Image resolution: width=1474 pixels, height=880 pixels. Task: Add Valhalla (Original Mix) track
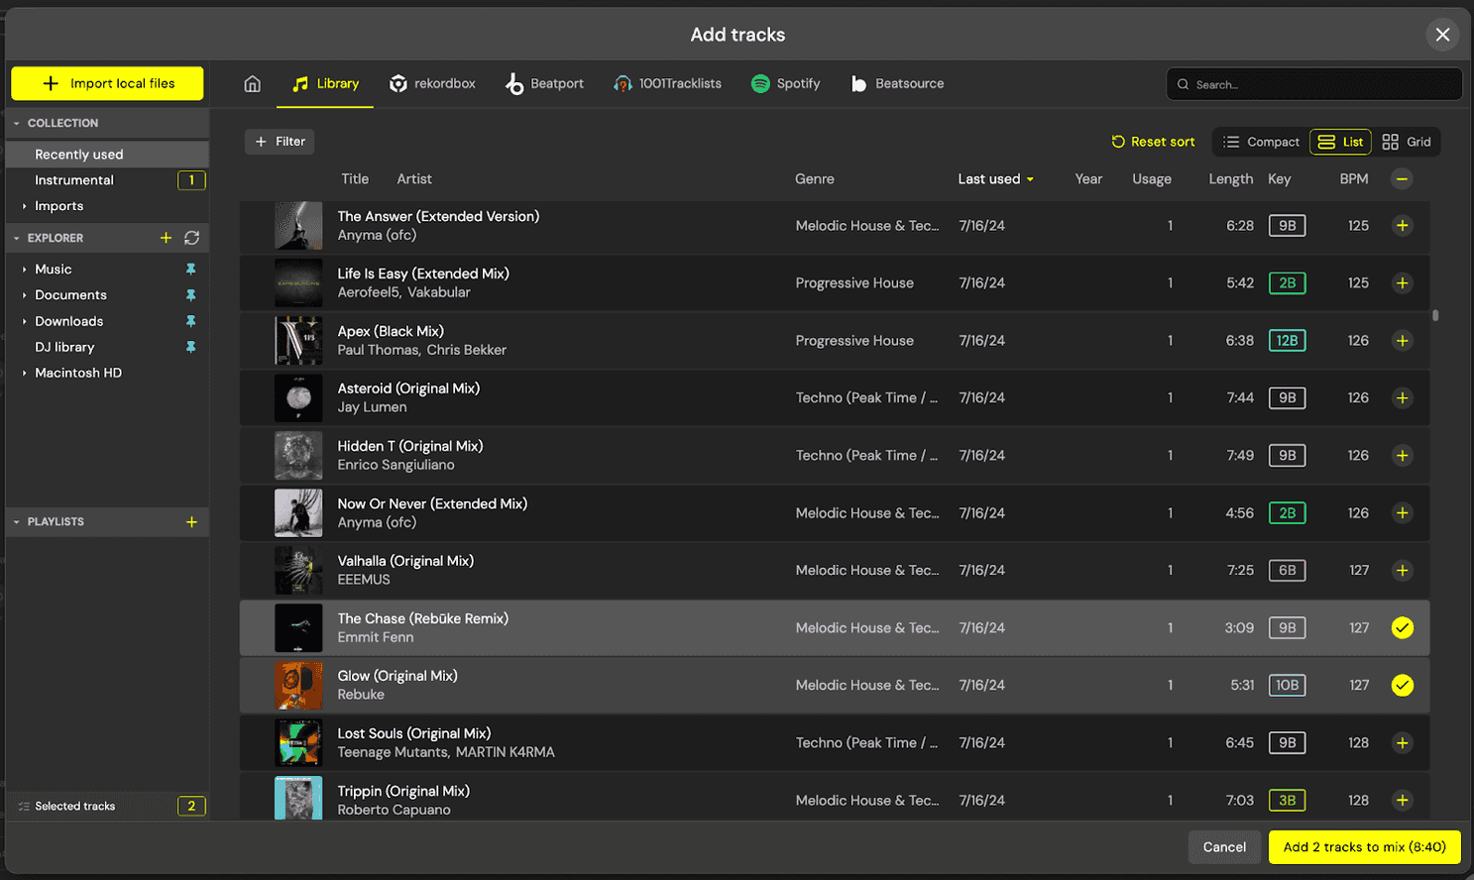1402,571
